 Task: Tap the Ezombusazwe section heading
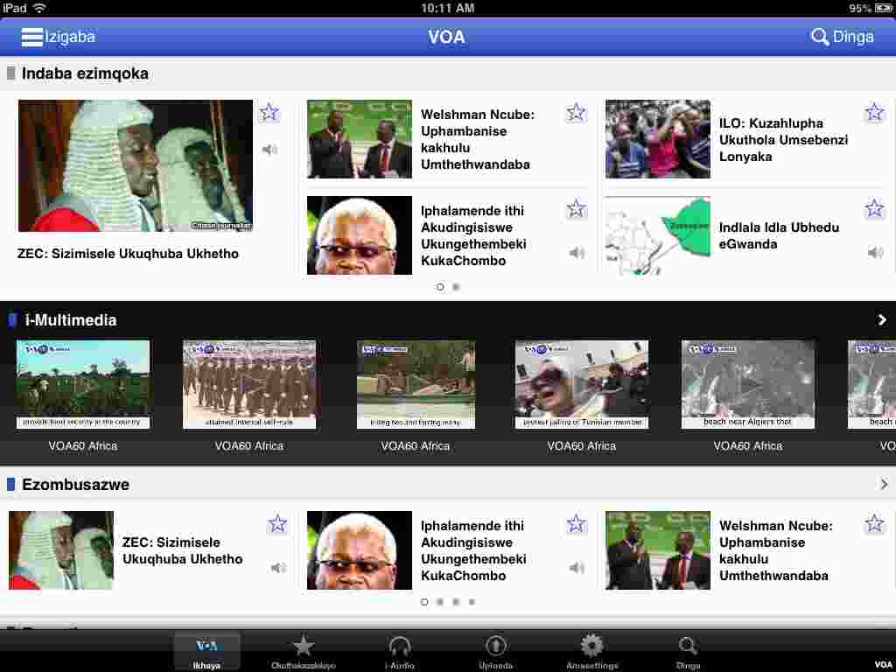point(75,484)
